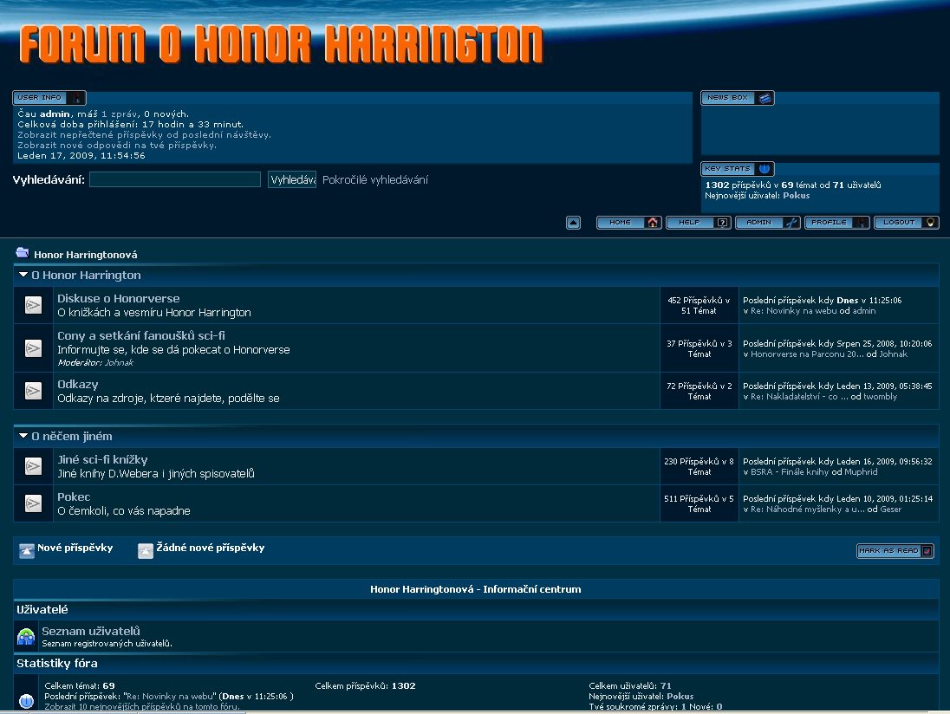Screen dimensions: 950x714
Task: Click the Seznam uživatelů members icon
Action: click(x=26, y=638)
